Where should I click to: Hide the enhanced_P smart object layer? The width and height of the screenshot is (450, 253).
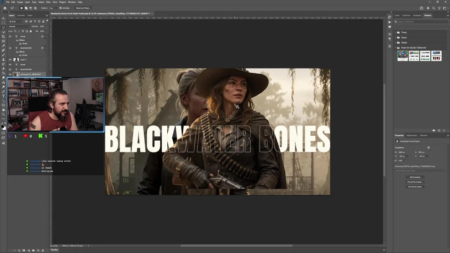(x=10, y=74)
